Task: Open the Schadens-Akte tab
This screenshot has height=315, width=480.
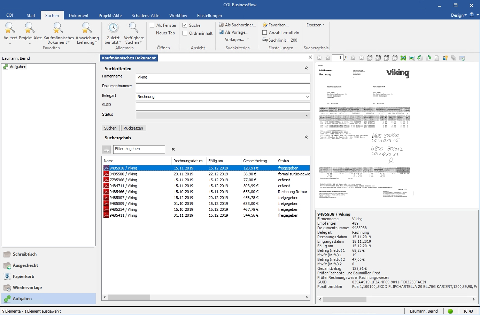Action: tap(145, 16)
